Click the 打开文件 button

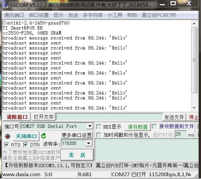(x=44, y=117)
